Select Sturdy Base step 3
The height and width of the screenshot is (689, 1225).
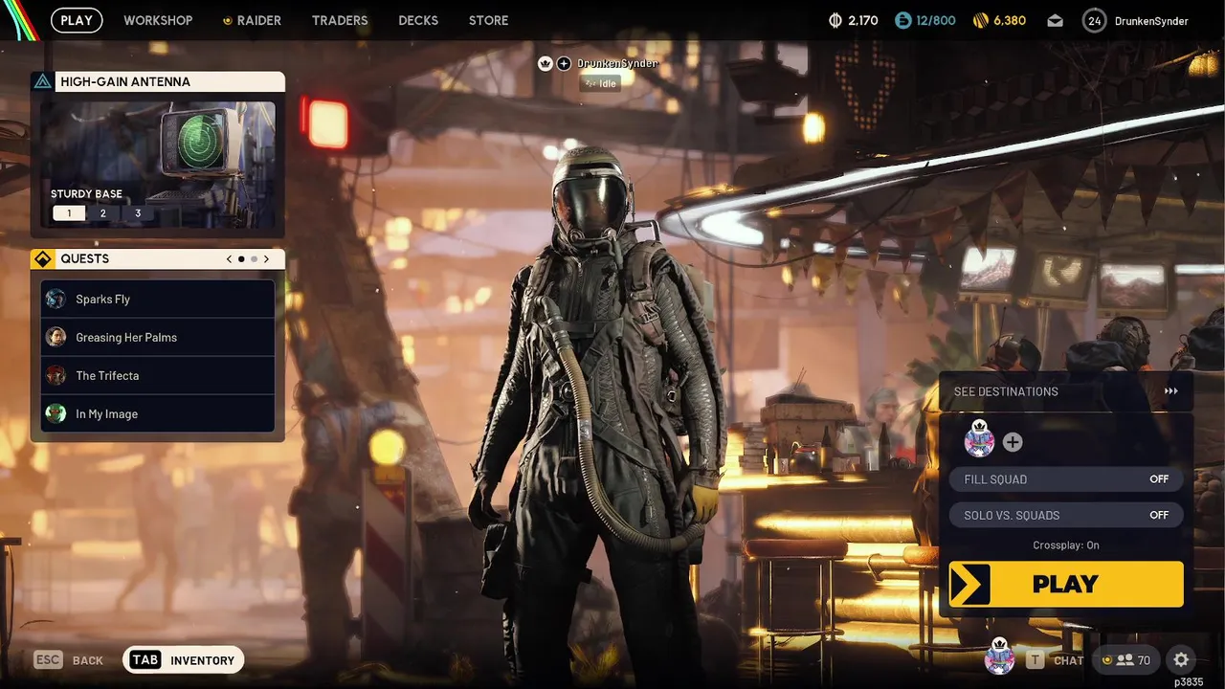pyautogui.click(x=138, y=213)
